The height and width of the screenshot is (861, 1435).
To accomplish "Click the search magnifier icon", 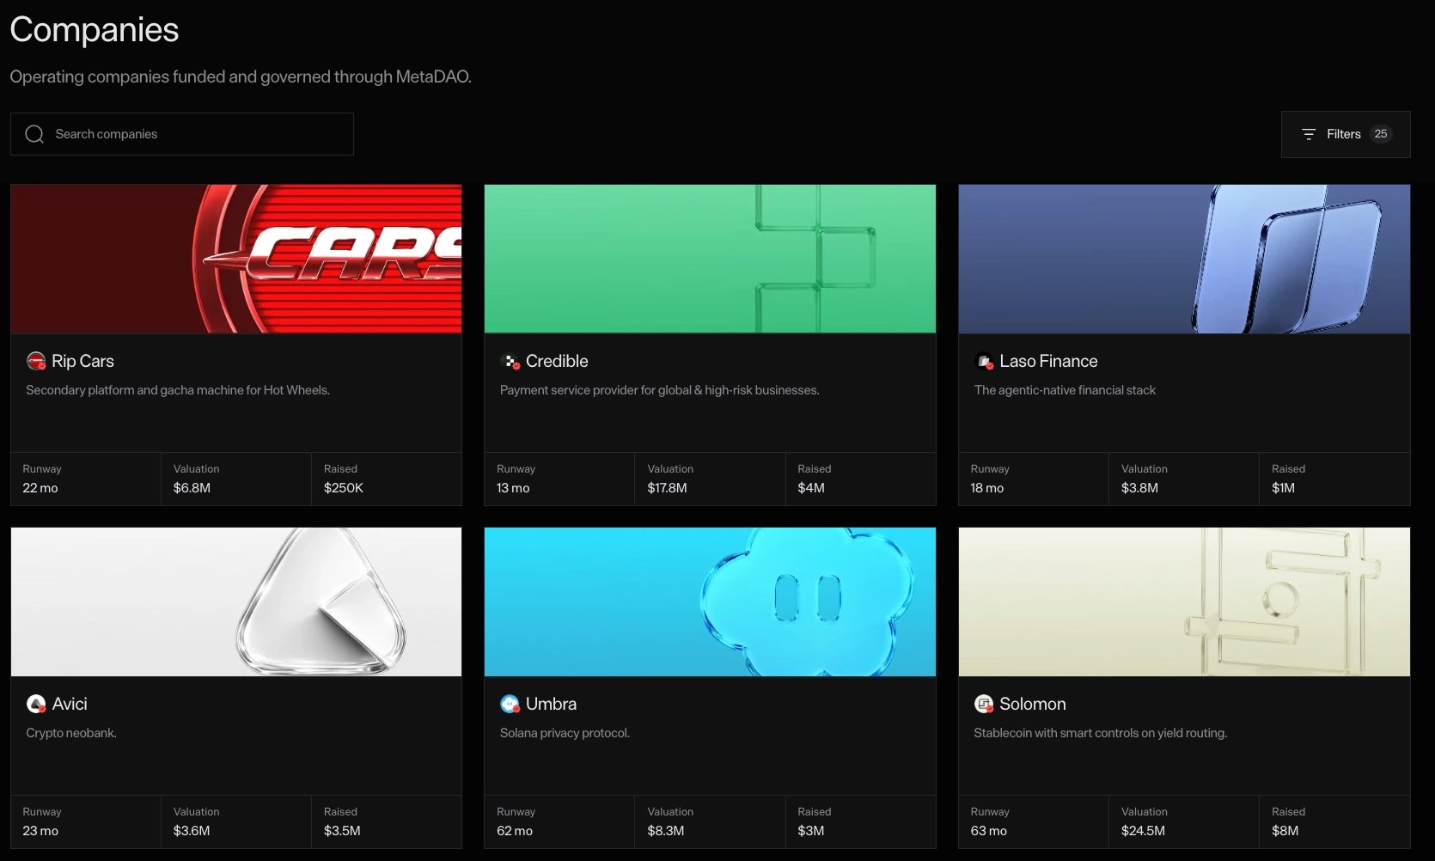I will (34, 134).
